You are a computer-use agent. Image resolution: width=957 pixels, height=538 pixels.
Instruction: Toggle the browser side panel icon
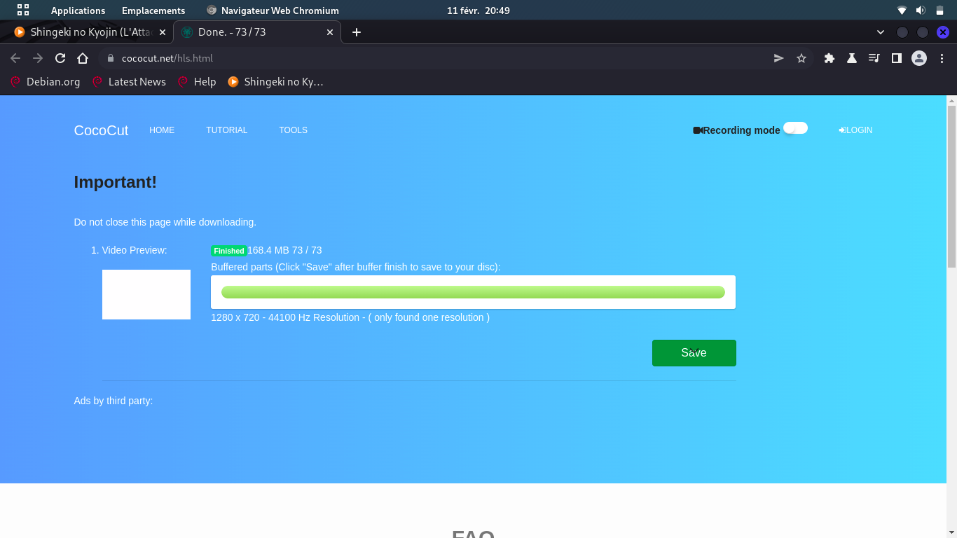point(897,58)
